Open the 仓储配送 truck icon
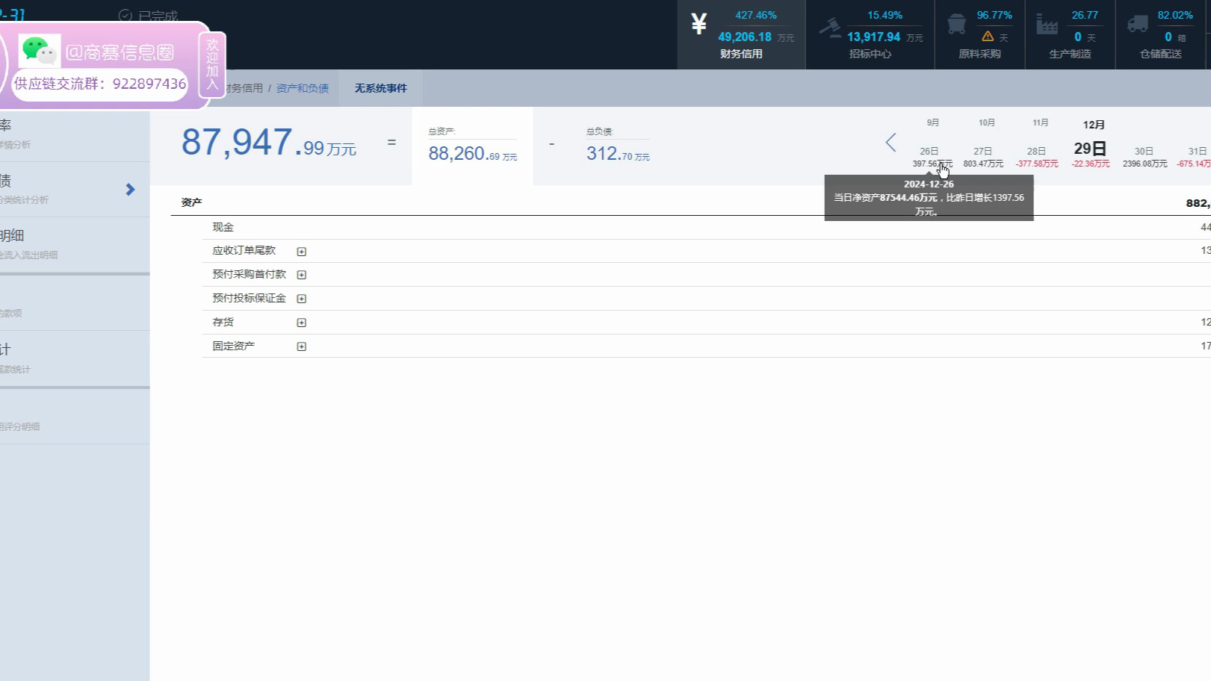1211x681 pixels. click(x=1138, y=24)
